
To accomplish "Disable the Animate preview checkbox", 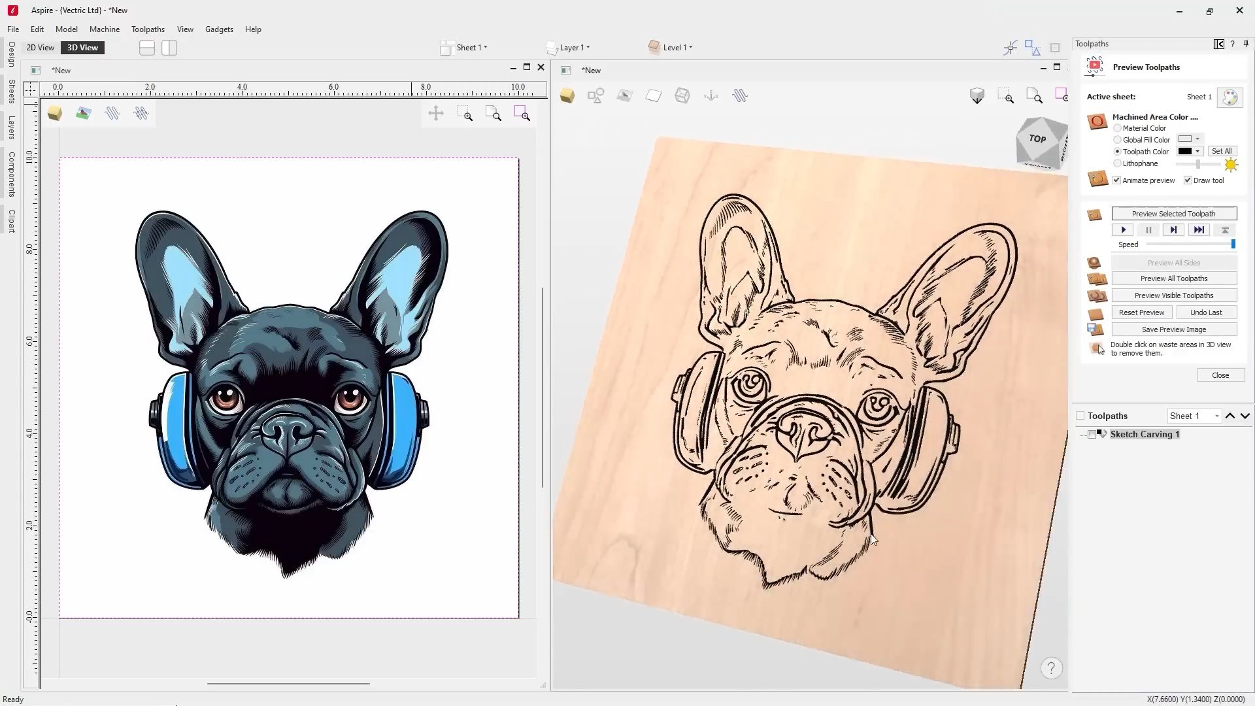I will pyautogui.click(x=1116, y=180).
